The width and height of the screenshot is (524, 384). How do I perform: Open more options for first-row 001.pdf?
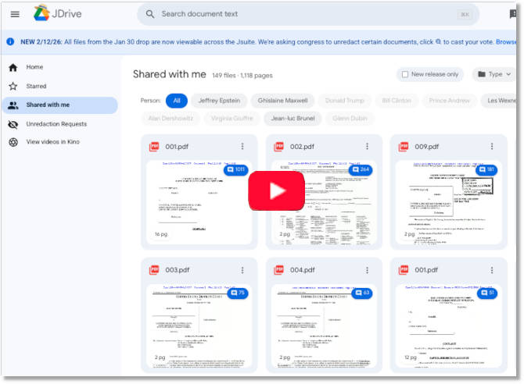point(242,147)
